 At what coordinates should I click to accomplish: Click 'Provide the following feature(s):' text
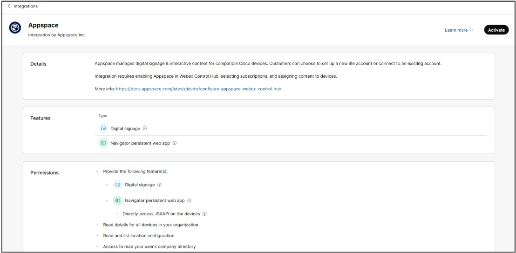(x=136, y=172)
